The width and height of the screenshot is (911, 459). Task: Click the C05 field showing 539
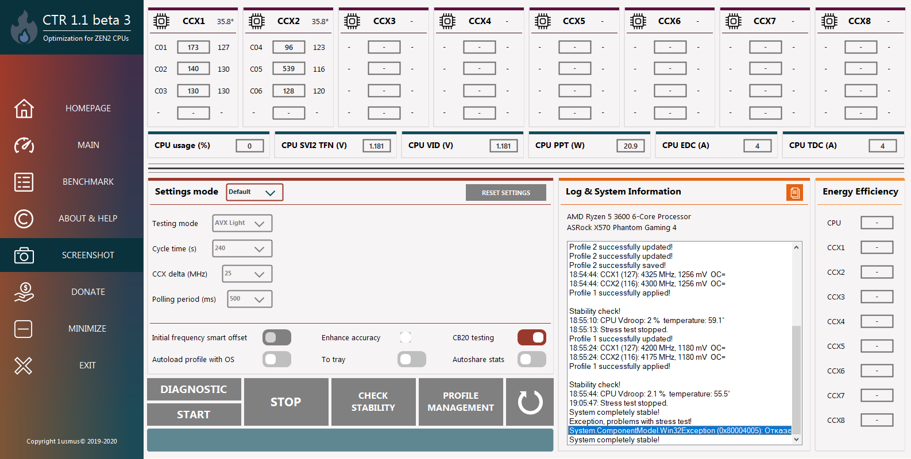point(289,69)
